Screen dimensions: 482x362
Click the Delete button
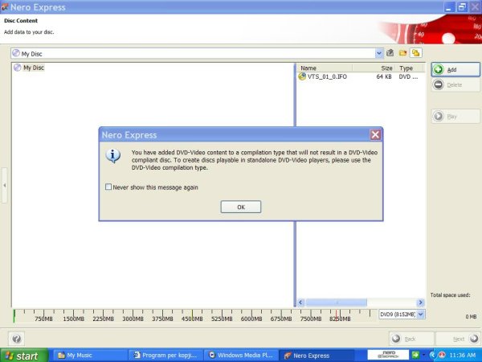pos(455,84)
